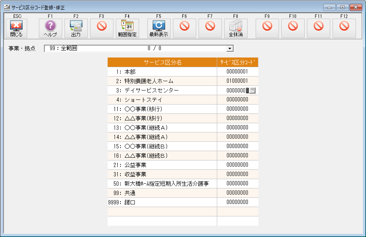Refresh with the F5 最新表示 icon

point(159,28)
